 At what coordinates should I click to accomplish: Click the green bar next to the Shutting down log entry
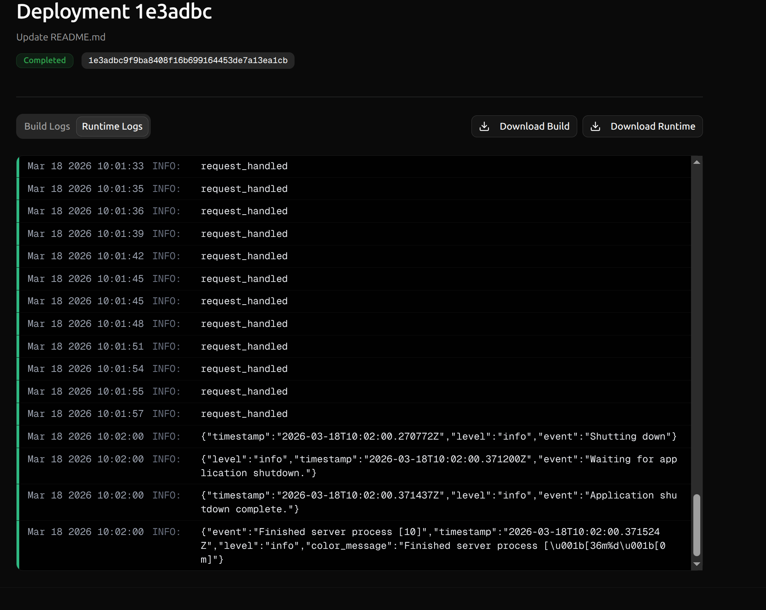tap(18, 436)
